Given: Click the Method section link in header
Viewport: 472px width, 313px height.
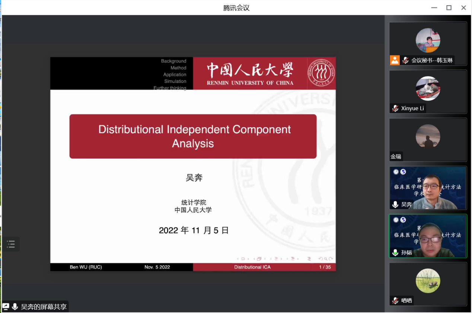Looking at the screenshot, I should (178, 68).
